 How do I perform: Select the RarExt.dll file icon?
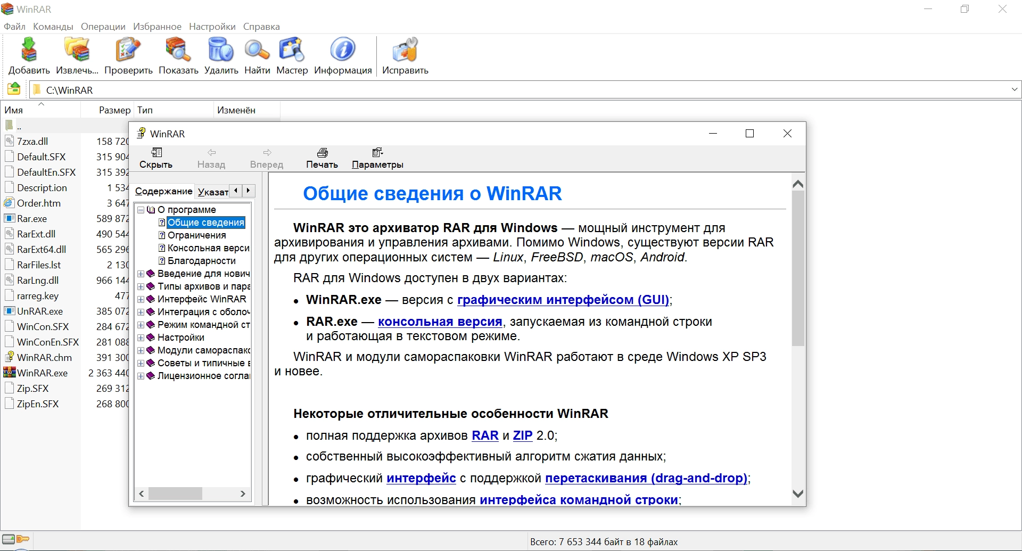click(9, 234)
